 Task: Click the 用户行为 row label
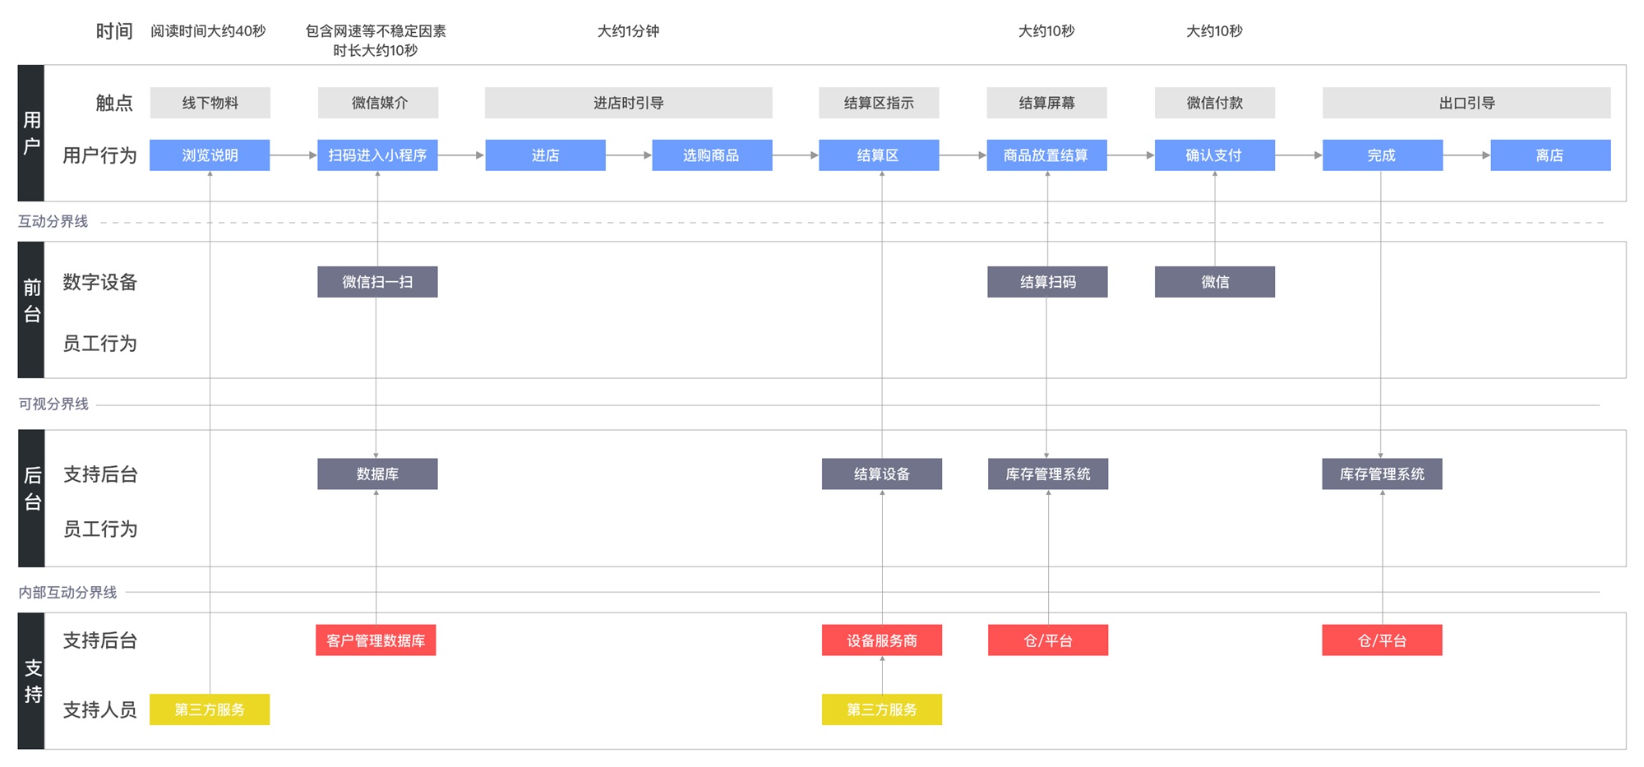tap(99, 155)
